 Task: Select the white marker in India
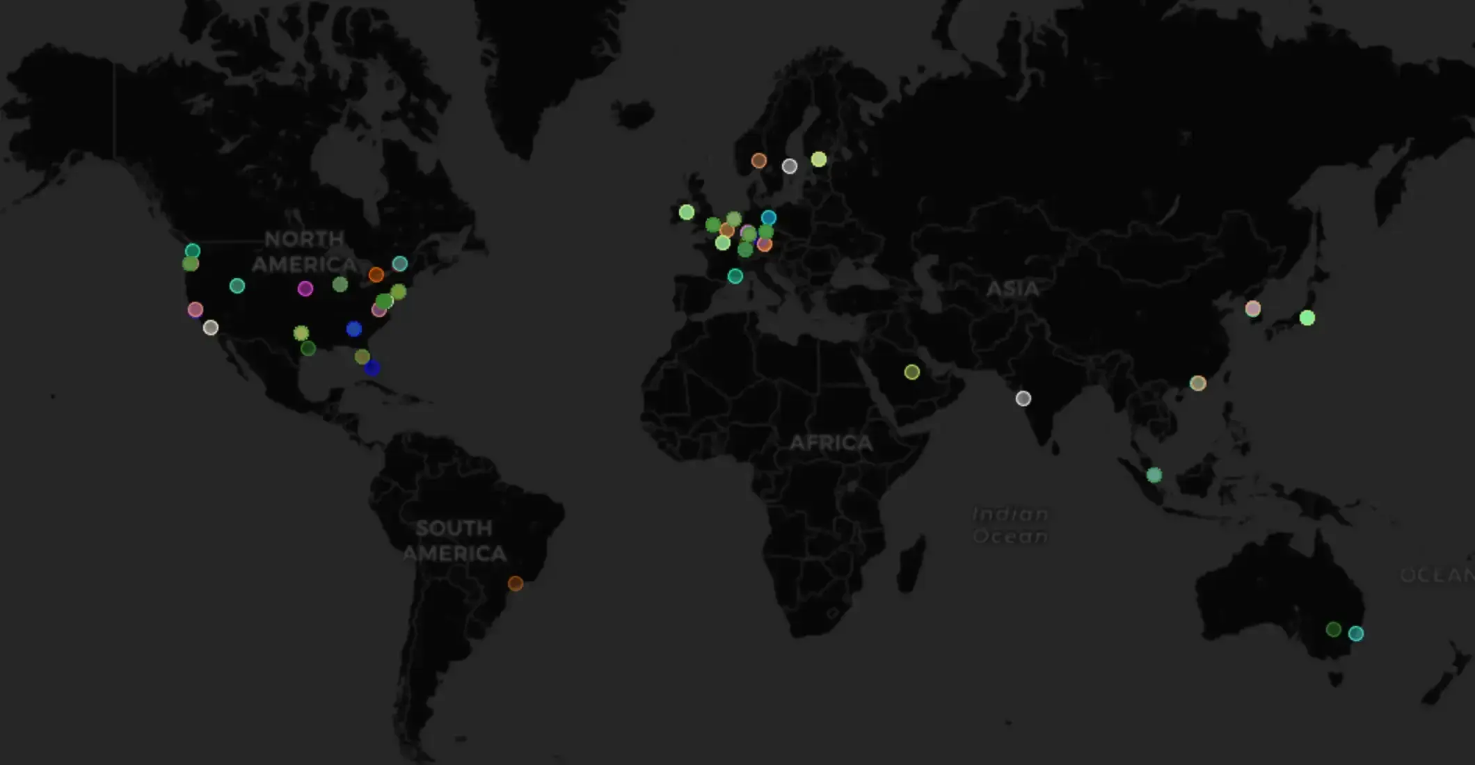[x=1023, y=398]
